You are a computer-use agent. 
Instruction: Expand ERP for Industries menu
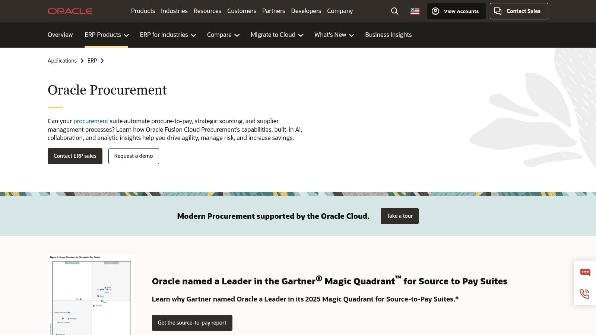point(168,35)
